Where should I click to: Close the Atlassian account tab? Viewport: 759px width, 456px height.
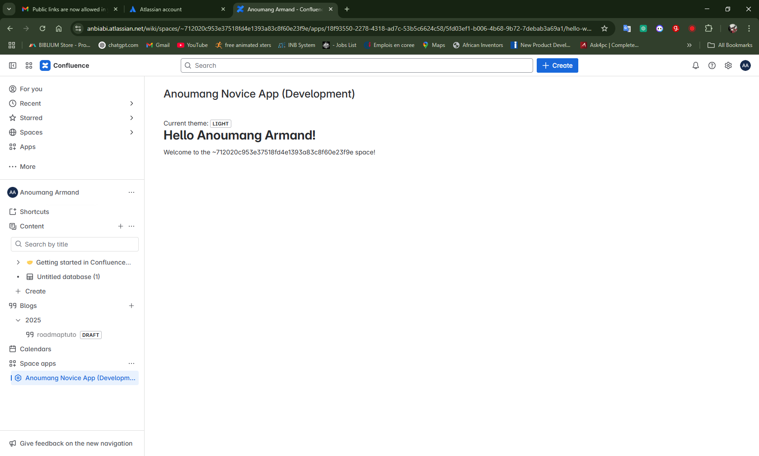pyautogui.click(x=223, y=9)
